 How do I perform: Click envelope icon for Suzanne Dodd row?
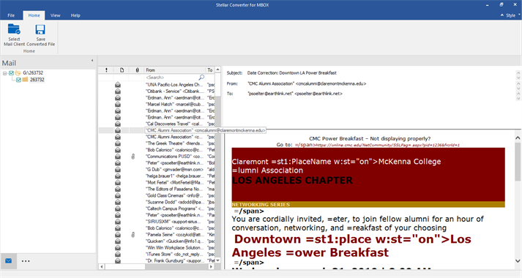(x=118, y=202)
